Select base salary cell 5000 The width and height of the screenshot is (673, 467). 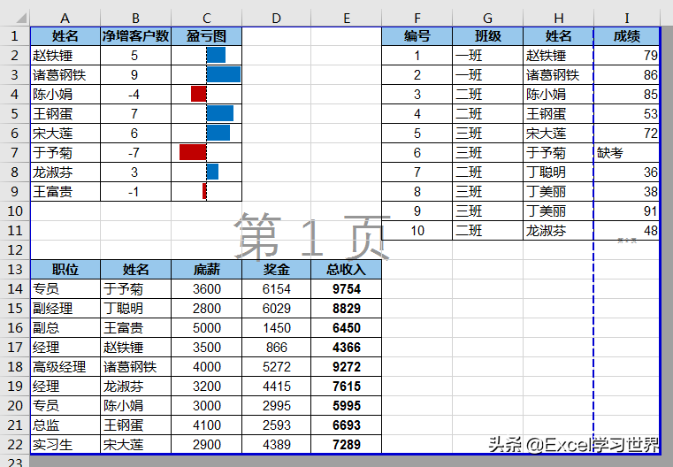pos(206,328)
